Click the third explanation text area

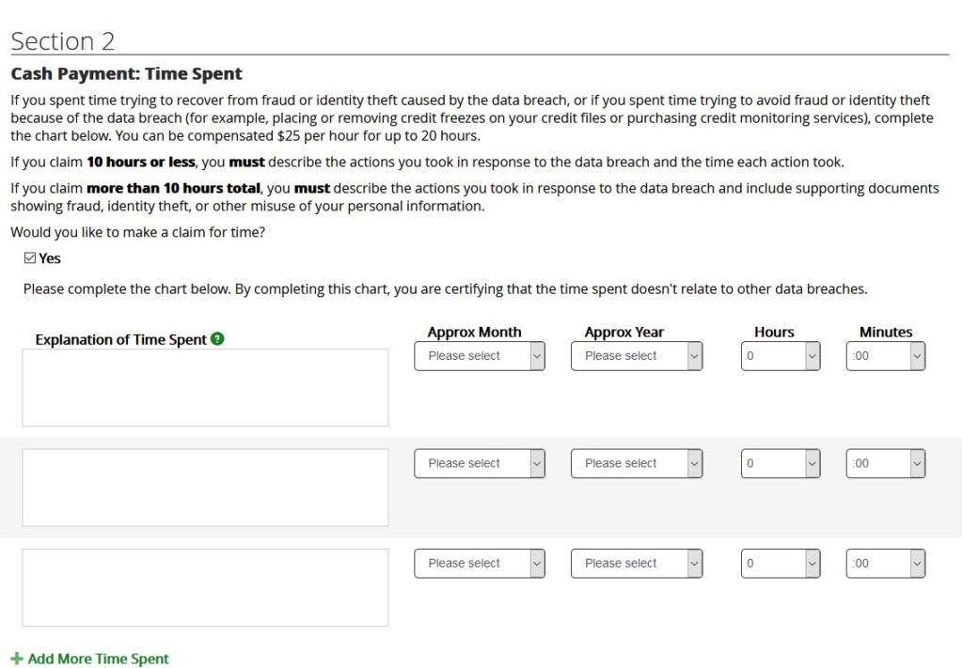[205, 587]
